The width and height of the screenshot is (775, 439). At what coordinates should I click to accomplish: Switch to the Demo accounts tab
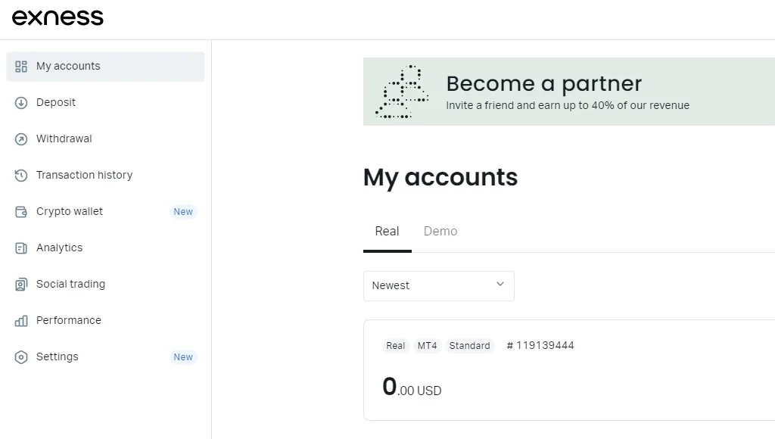pos(440,232)
